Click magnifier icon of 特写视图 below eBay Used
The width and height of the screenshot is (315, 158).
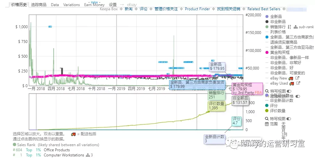point(267,91)
